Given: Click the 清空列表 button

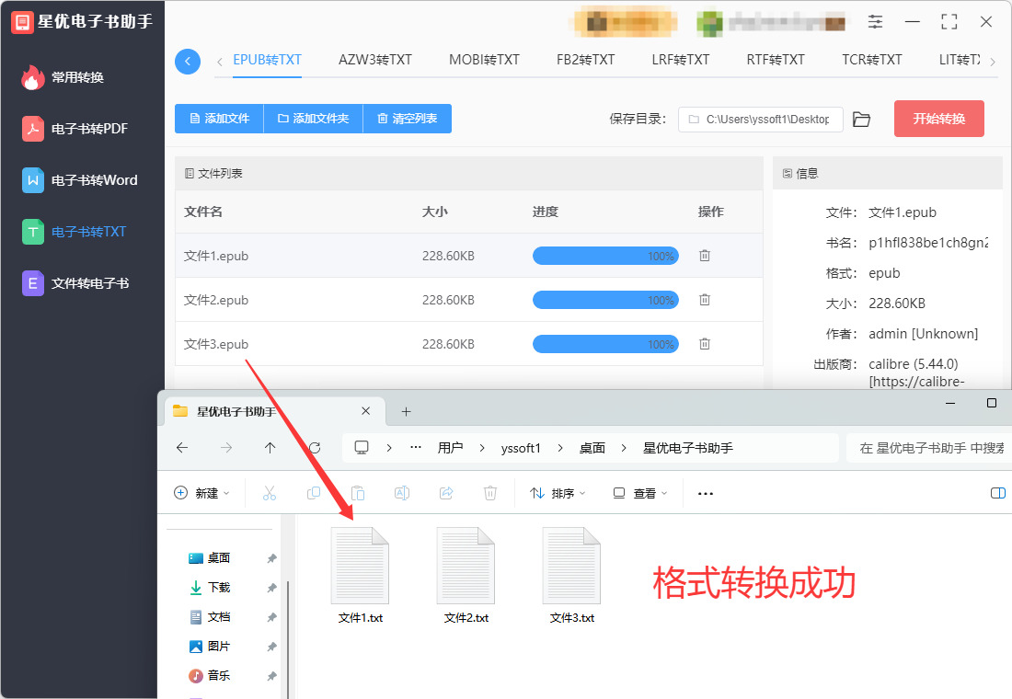Looking at the screenshot, I should pyautogui.click(x=408, y=119).
